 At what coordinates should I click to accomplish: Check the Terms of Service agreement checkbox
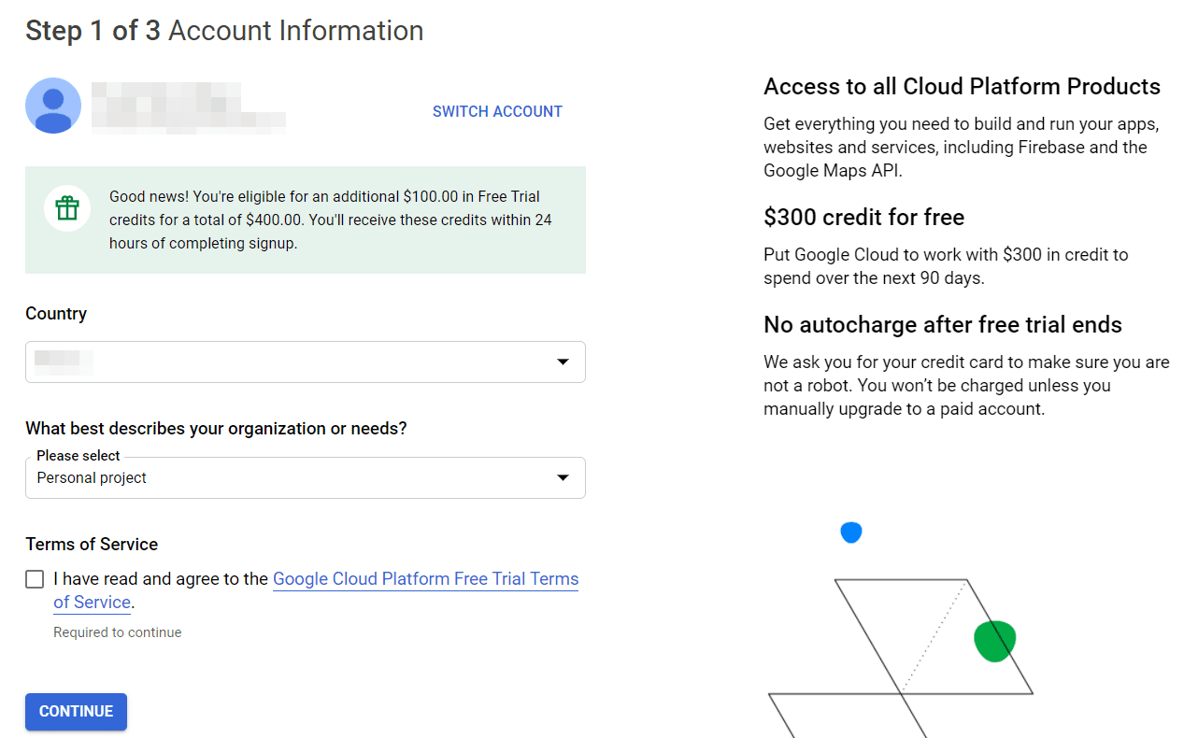coord(34,578)
